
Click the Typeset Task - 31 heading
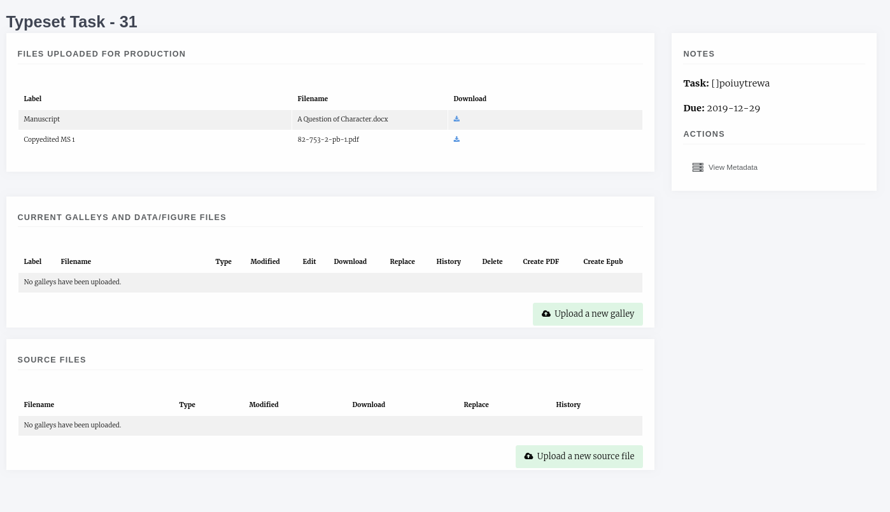coord(72,22)
